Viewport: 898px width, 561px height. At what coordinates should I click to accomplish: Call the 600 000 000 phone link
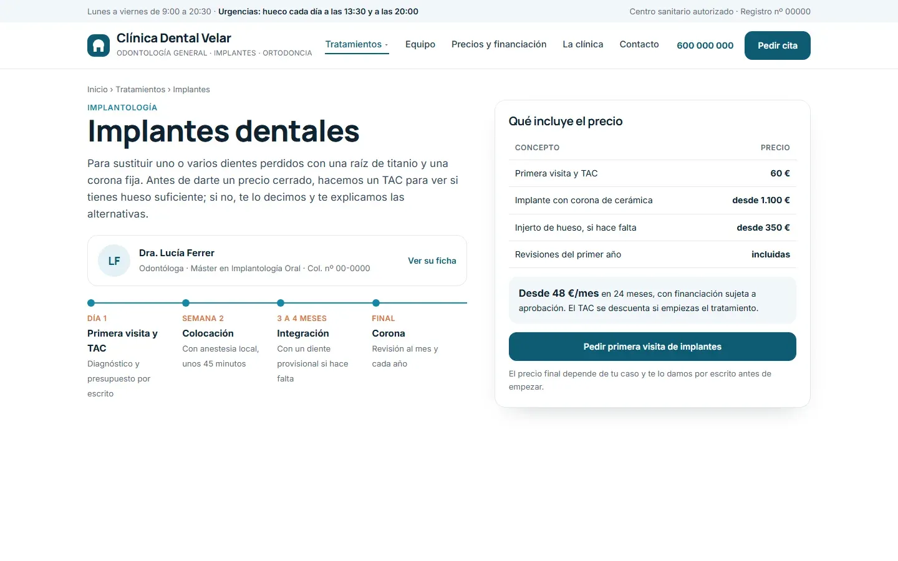[x=705, y=46]
